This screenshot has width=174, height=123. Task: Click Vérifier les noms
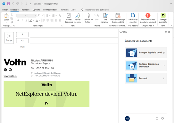pos(78,18)
